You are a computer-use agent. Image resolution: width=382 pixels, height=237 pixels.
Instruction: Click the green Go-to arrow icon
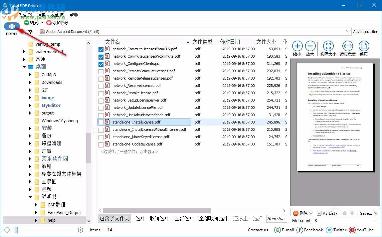tap(27, 23)
